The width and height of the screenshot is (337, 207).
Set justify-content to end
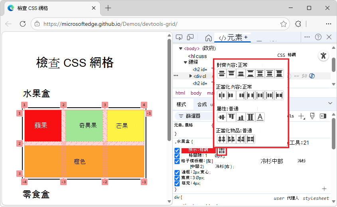[x=241, y=95]
